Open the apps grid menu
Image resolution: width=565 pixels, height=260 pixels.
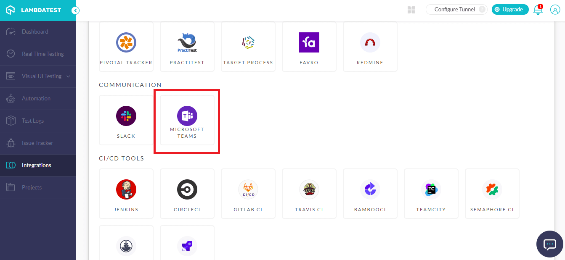(x=411, y=9)
